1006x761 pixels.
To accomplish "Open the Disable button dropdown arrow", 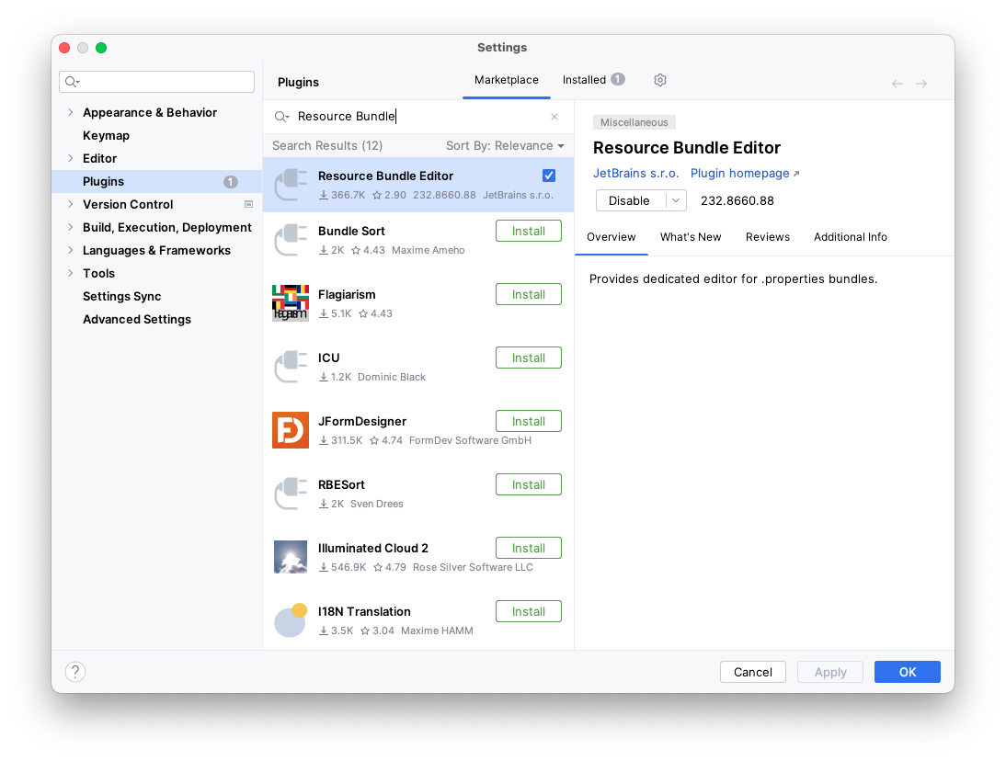I will (x=677, y=200).
